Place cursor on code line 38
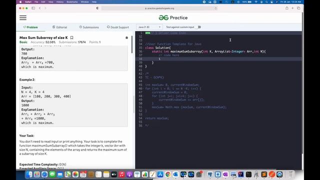320x180 pixels. click(x=218, y=59)
